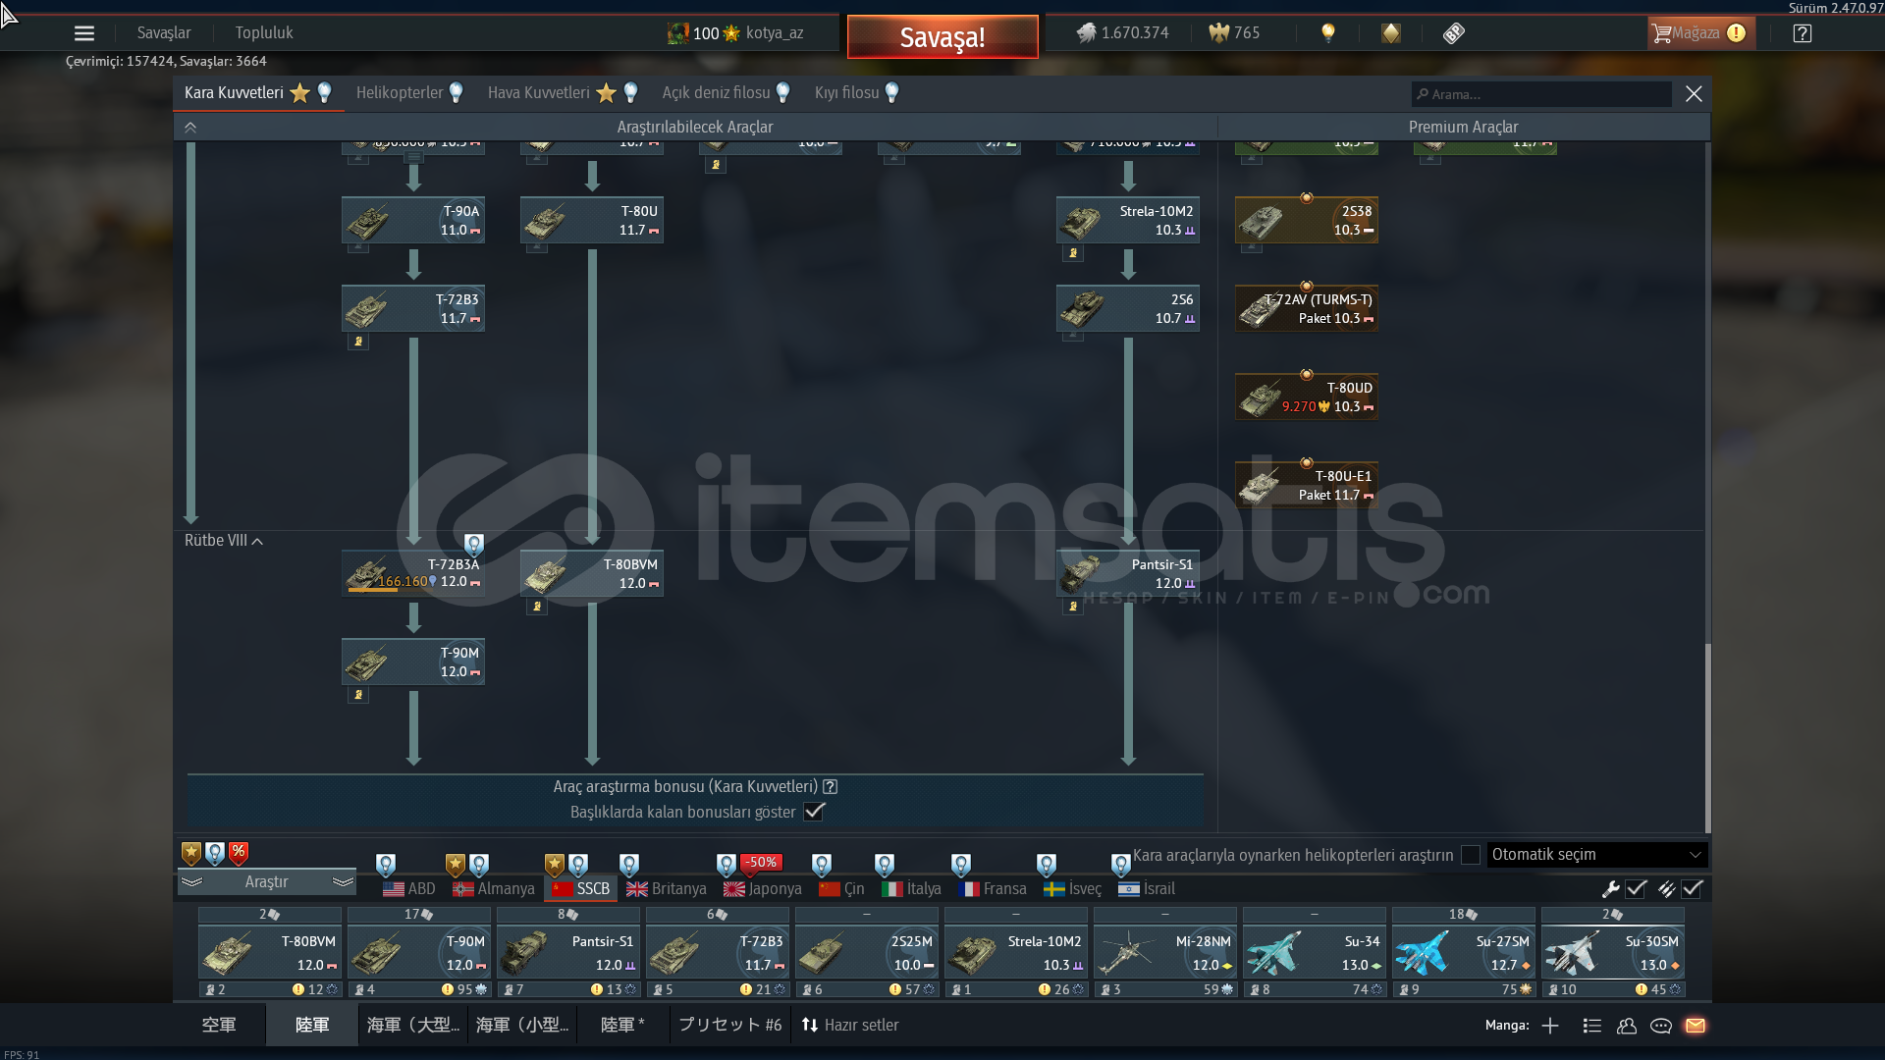Switch to Helikopterler tab

(x=409, y=92)
